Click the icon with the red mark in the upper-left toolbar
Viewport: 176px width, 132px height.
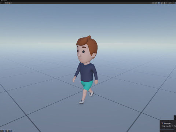pos(10,3)
